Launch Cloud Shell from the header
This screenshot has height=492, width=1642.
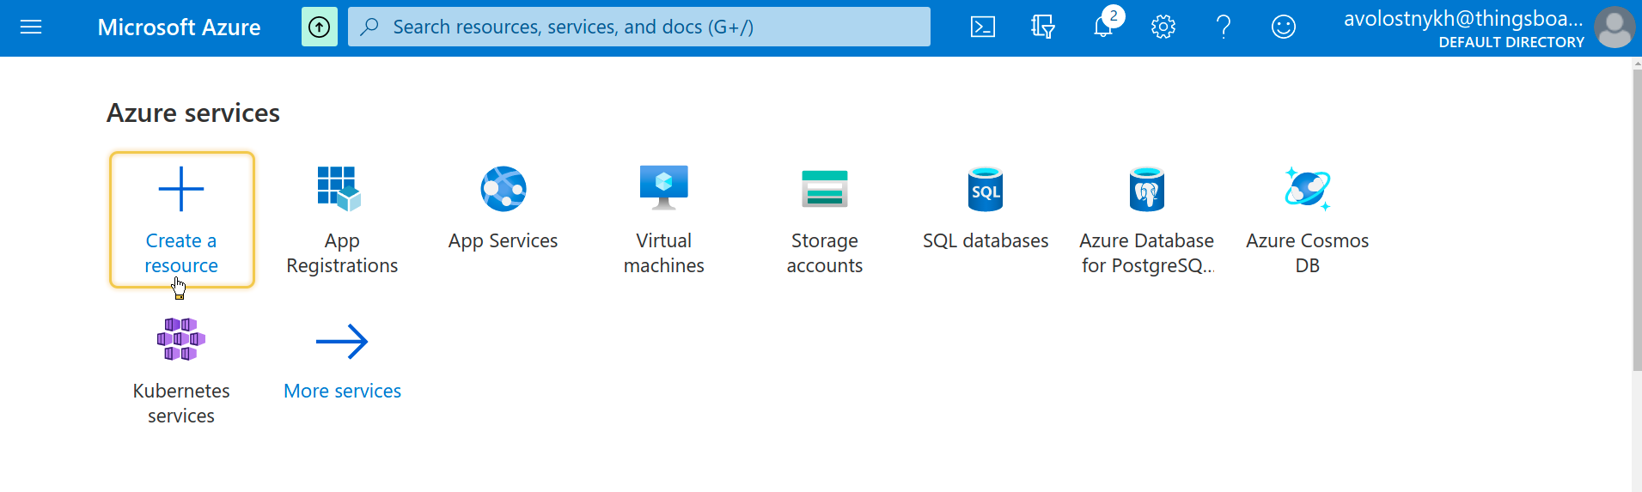pos(983,27)
